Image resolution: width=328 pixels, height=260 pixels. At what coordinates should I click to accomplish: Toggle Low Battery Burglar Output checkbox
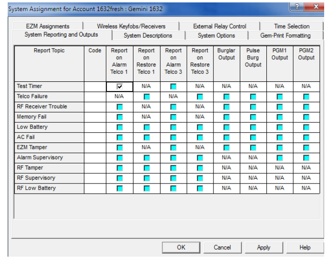pos(226,127)
